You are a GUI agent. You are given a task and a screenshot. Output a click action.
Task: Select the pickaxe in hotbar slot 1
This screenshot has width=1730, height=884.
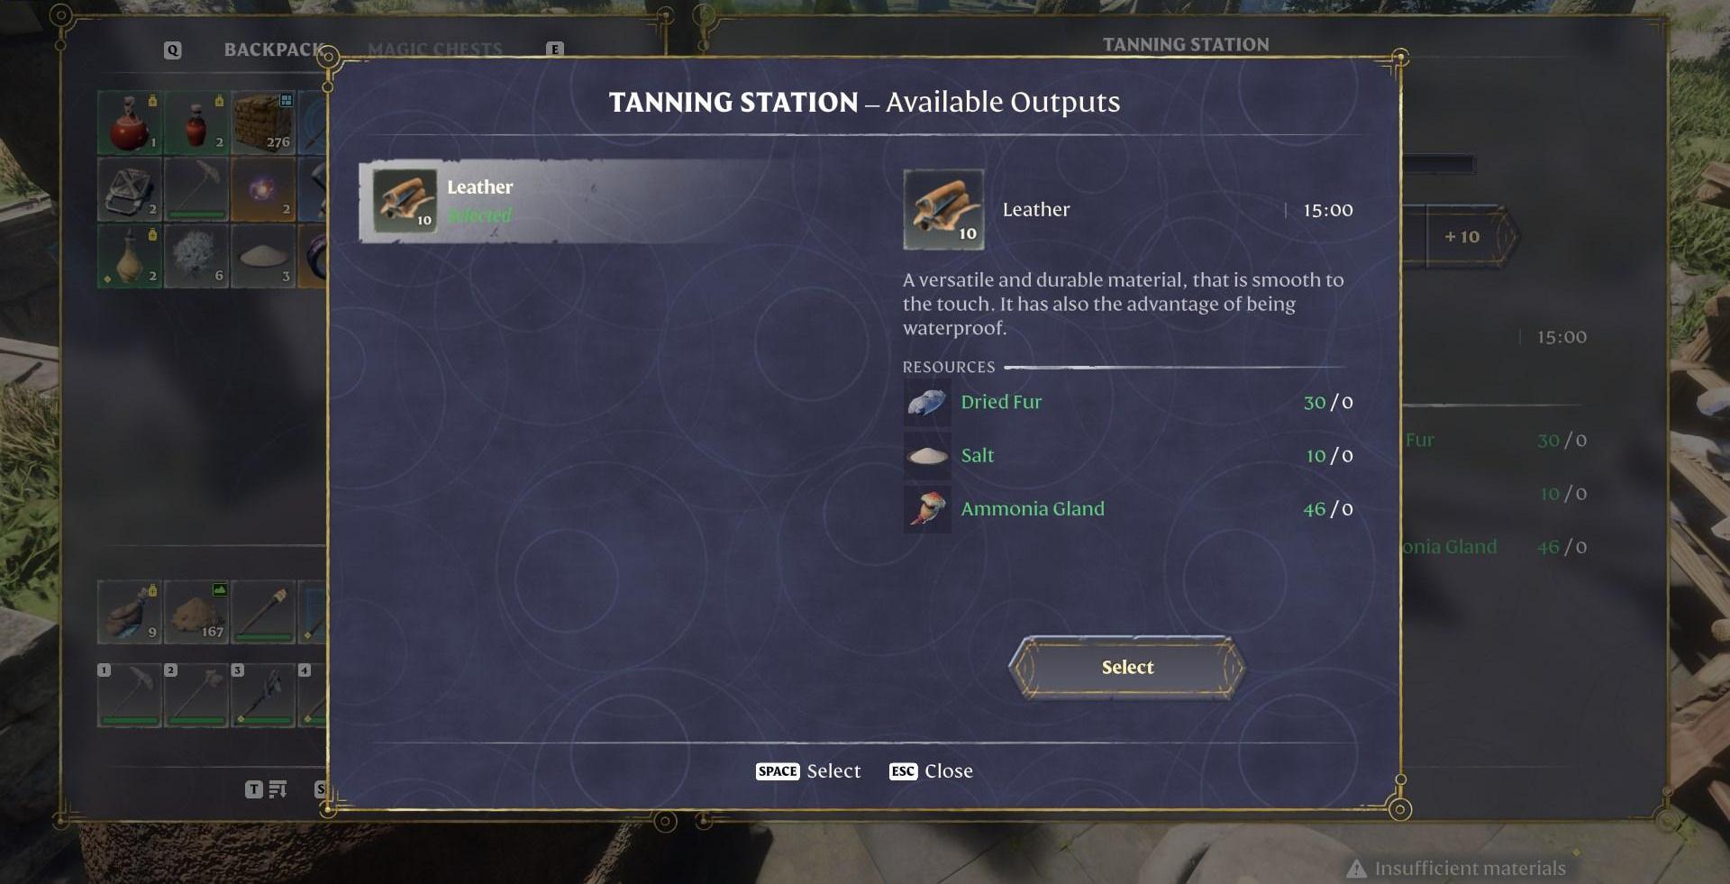(130, 695)
